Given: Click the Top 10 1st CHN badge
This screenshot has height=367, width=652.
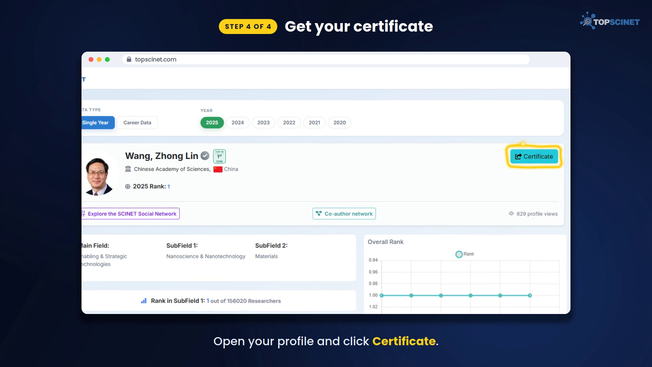Looking at the screenshot, I should click(219, 156).
